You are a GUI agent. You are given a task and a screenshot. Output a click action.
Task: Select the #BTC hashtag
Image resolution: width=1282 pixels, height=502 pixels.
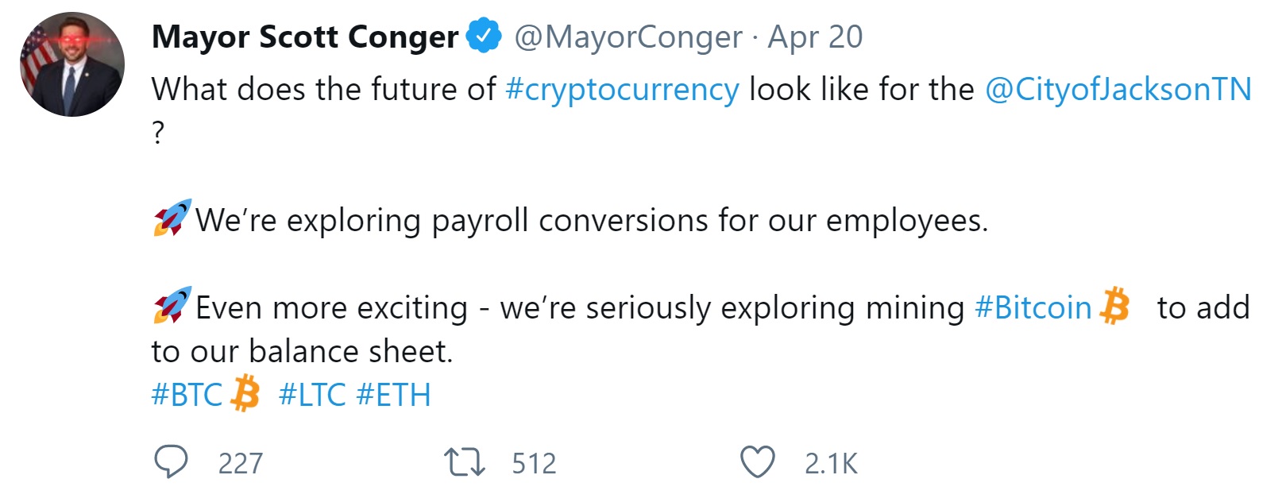[x=187, y=395]
